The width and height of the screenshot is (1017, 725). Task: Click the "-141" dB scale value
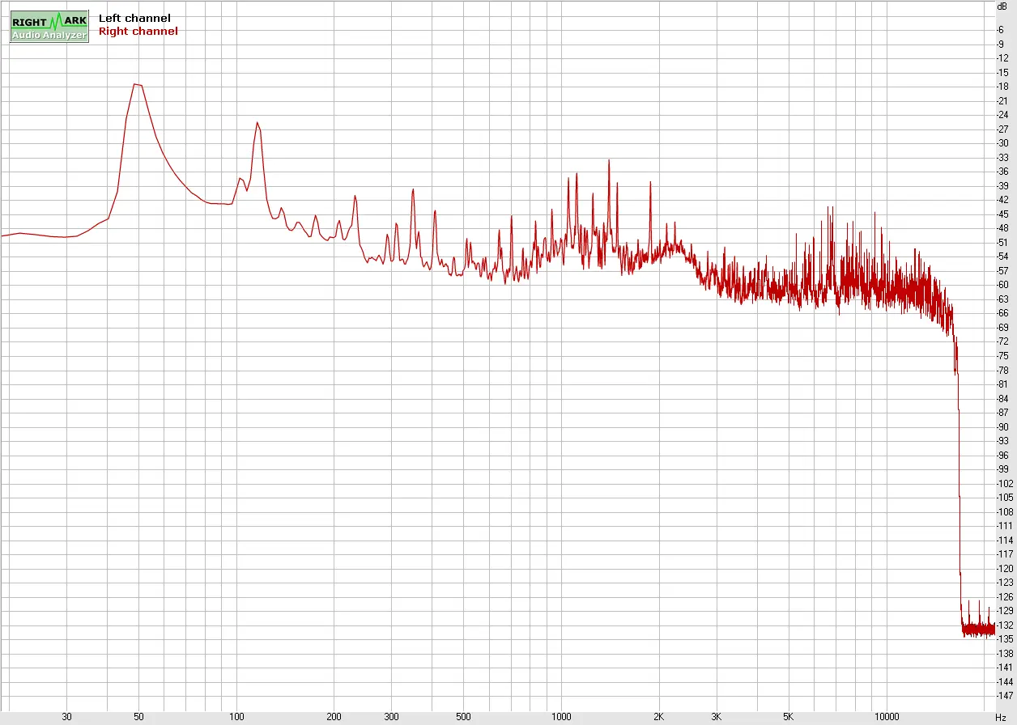coord(1005,667)
